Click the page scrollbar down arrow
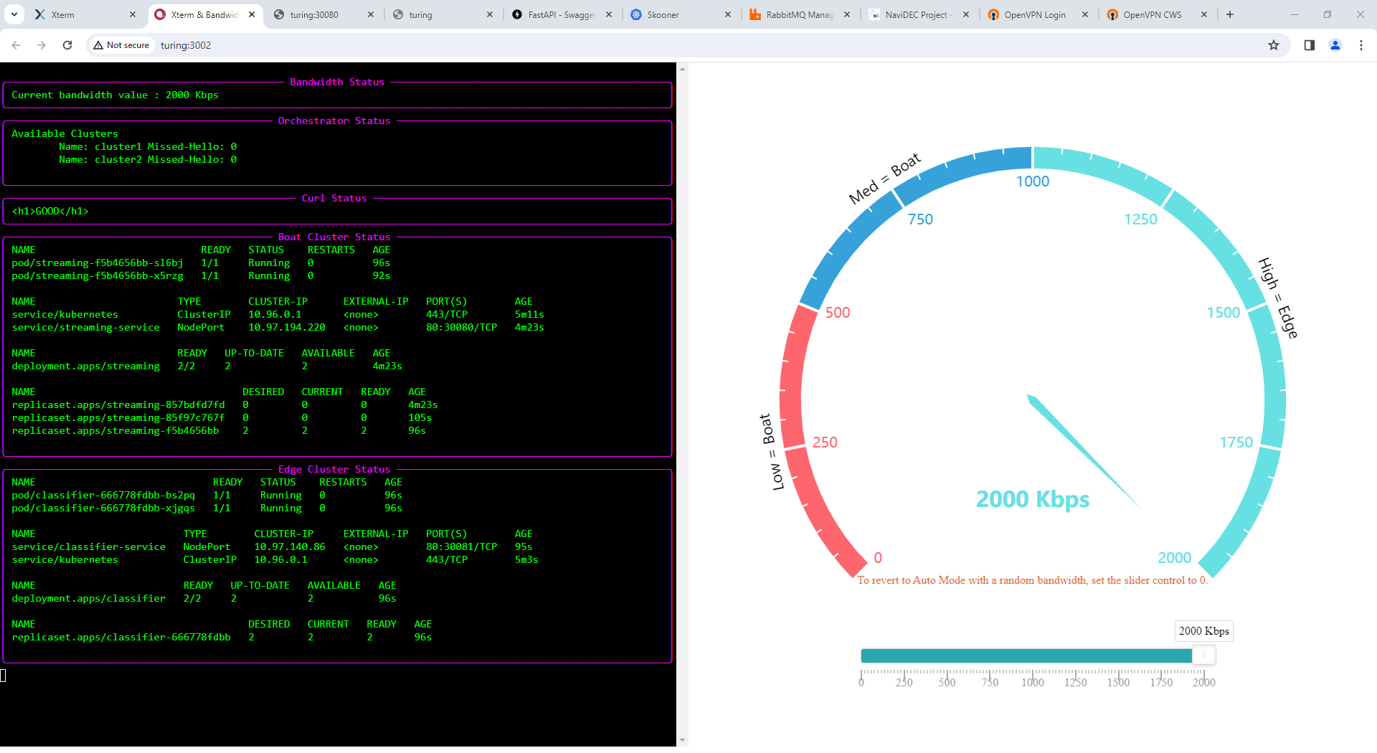Image resolution: width=1377 pixels, height=753 pixels. coord(682,740)
